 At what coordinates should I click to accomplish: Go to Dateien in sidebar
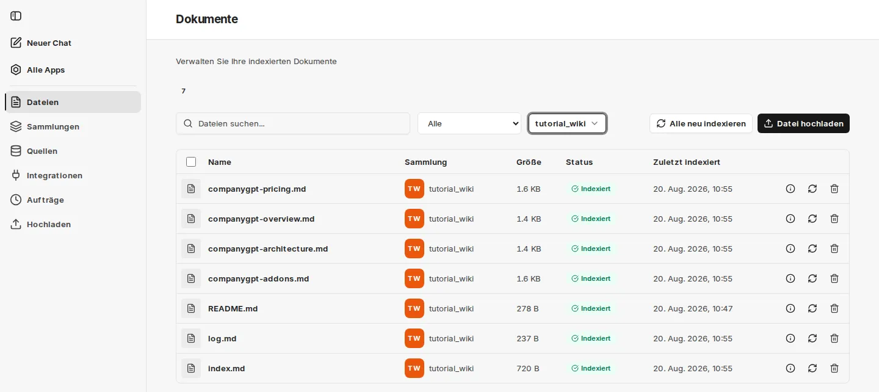[x=73, y=102]
